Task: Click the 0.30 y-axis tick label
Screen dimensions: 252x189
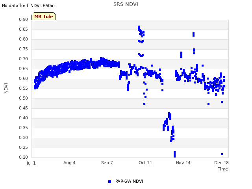Action: coord(23,137)
